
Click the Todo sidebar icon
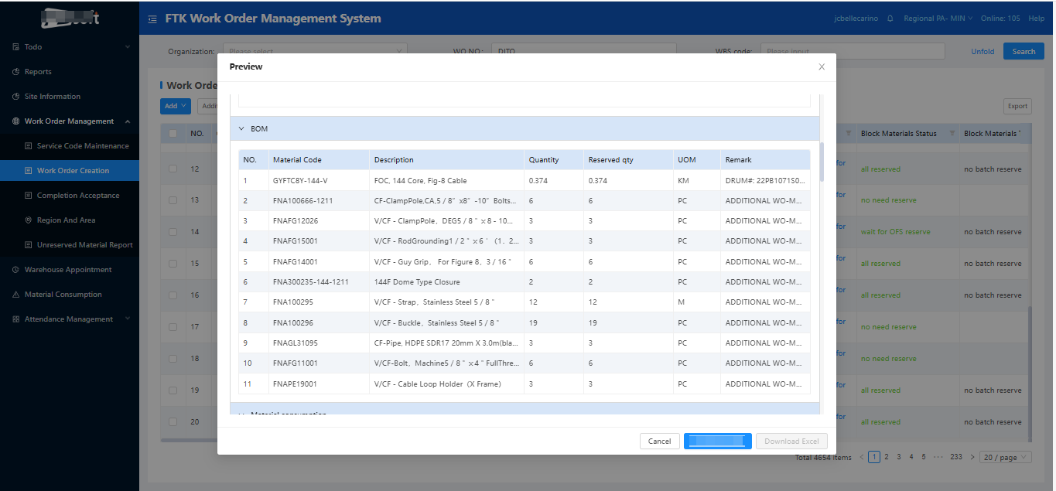(x=16, y=47)
